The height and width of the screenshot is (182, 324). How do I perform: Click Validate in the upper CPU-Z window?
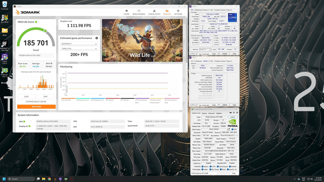coord(225,54)
